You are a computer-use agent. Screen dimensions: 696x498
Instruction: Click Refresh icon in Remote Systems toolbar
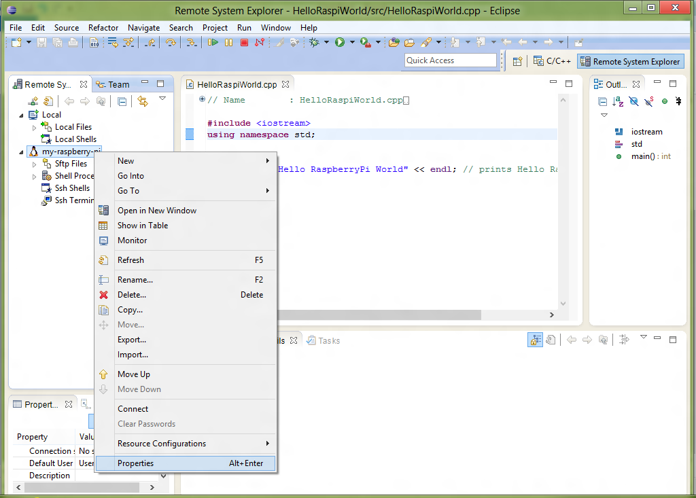click(x=48, y=101)
